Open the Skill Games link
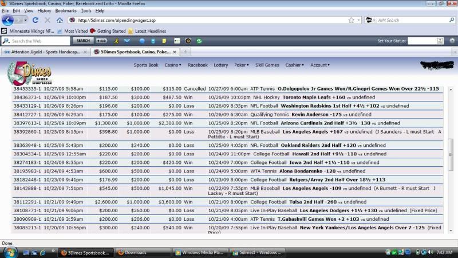Screen dimensions: 458x258 click(x=267, y=65)
